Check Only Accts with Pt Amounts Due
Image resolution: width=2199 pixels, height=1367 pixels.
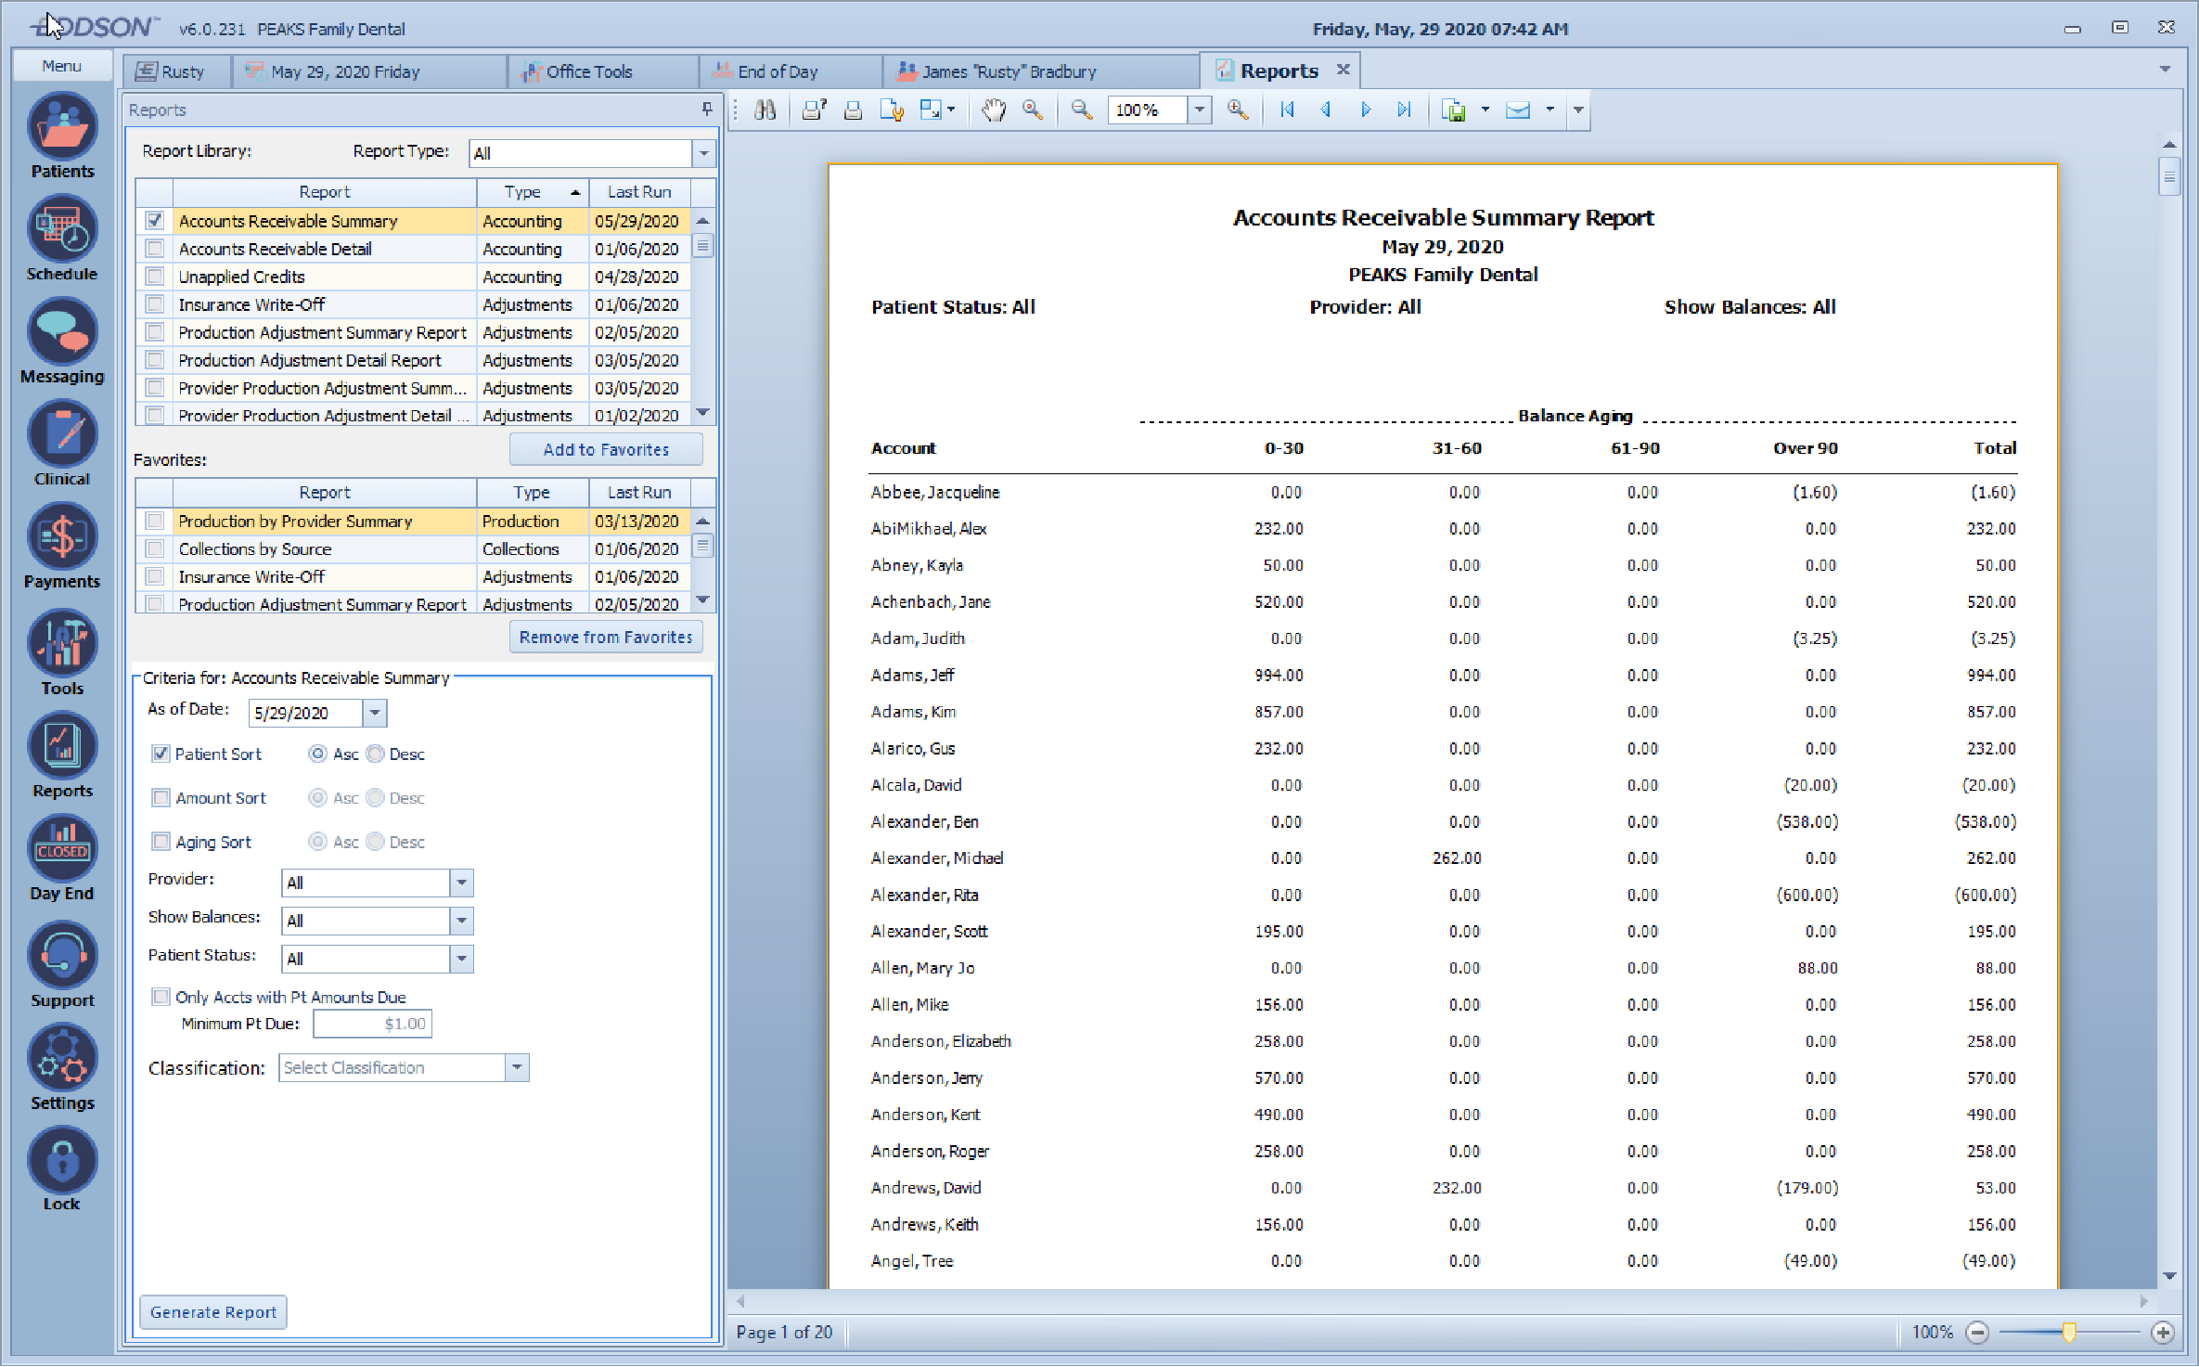point(161,997)
